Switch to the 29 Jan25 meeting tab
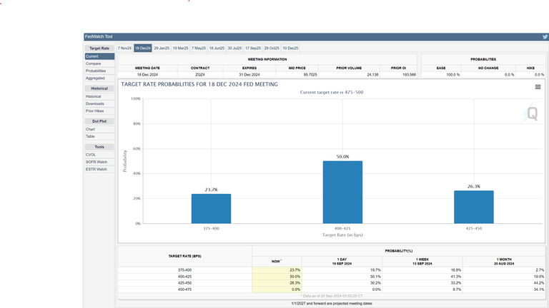This screenshot has height=308, width=549. coord(162,48)
